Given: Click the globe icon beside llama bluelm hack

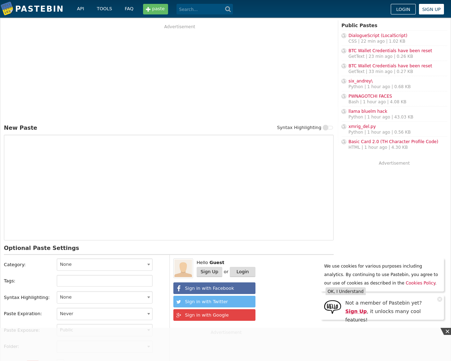Looking at the screenshot, I should 344,111.
